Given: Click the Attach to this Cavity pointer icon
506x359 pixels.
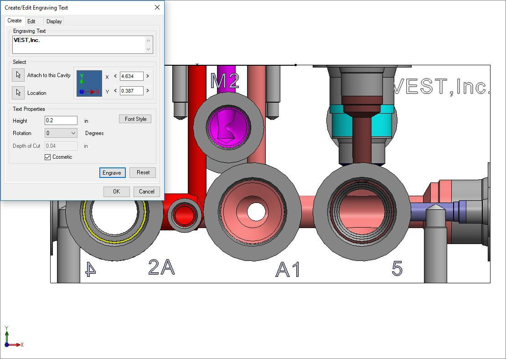Looking at the screenshot, I should [x=18, y=75].
